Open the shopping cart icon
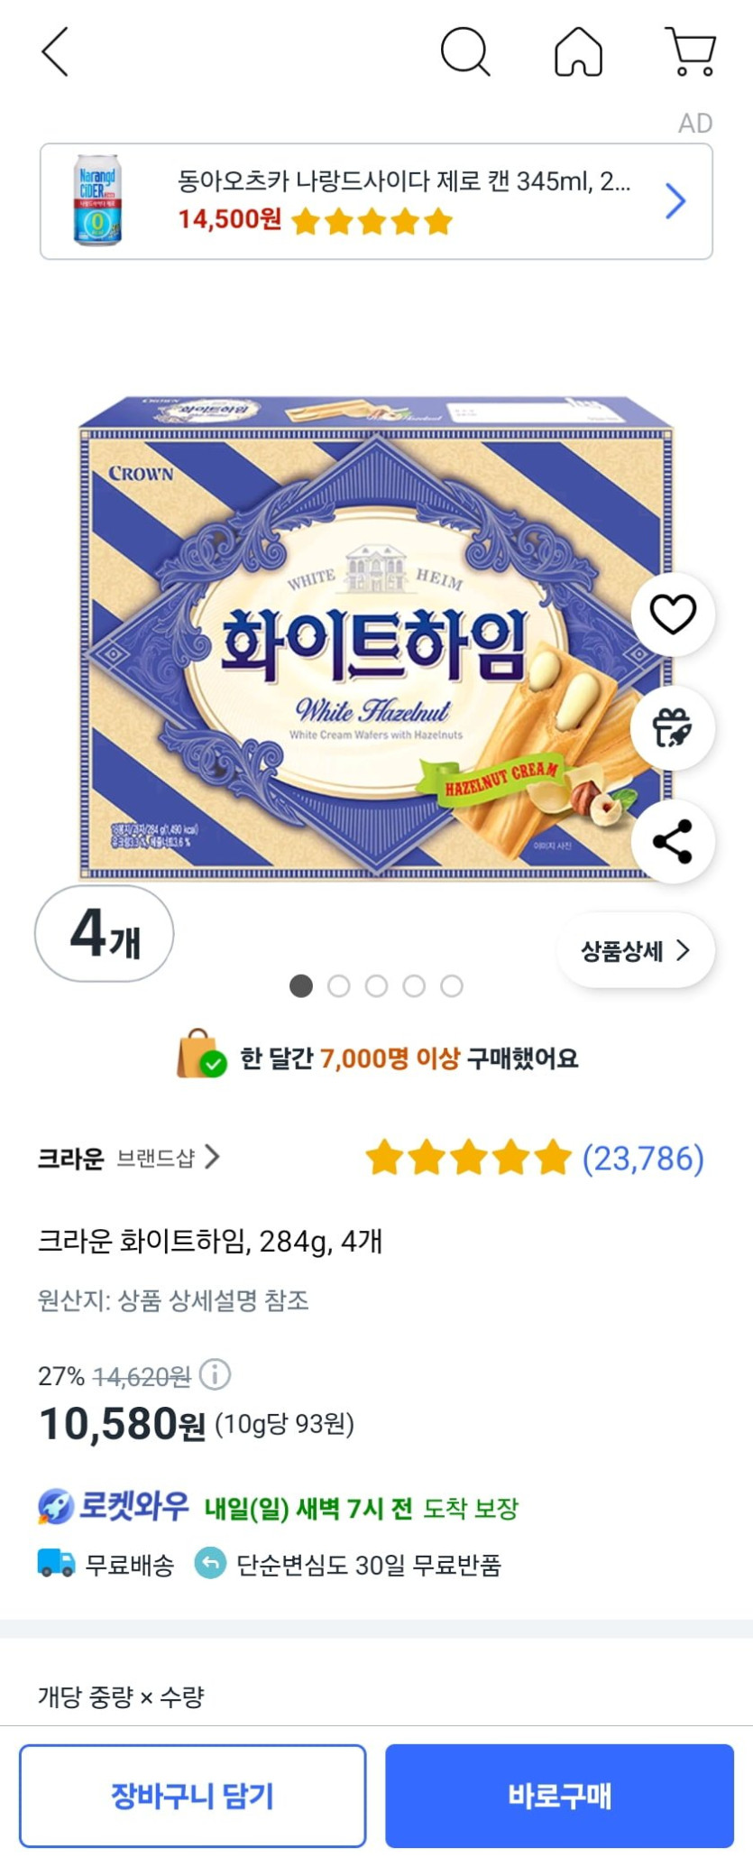This screenshot has height=1867, width=753. coord(691,51)
